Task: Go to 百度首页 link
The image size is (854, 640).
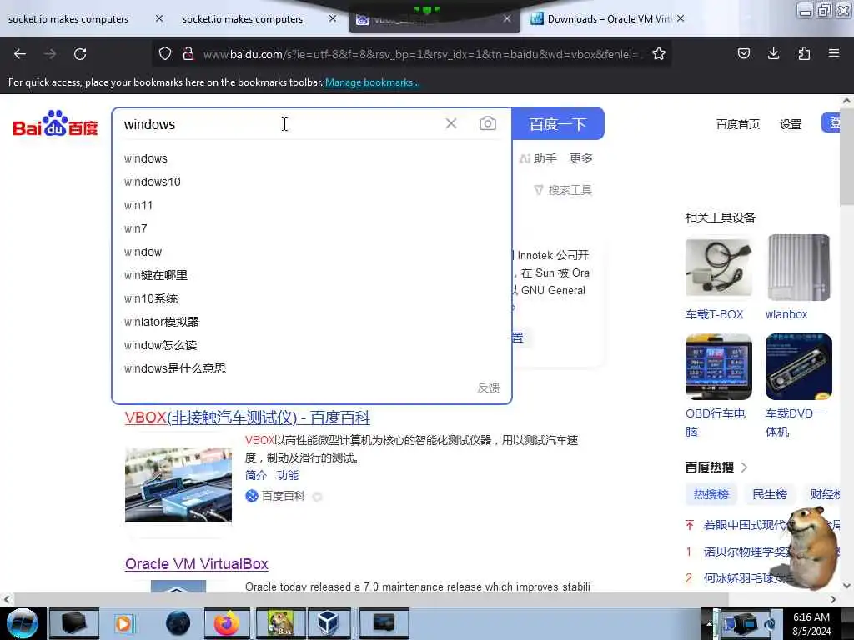Action: (x=737, y=124)
